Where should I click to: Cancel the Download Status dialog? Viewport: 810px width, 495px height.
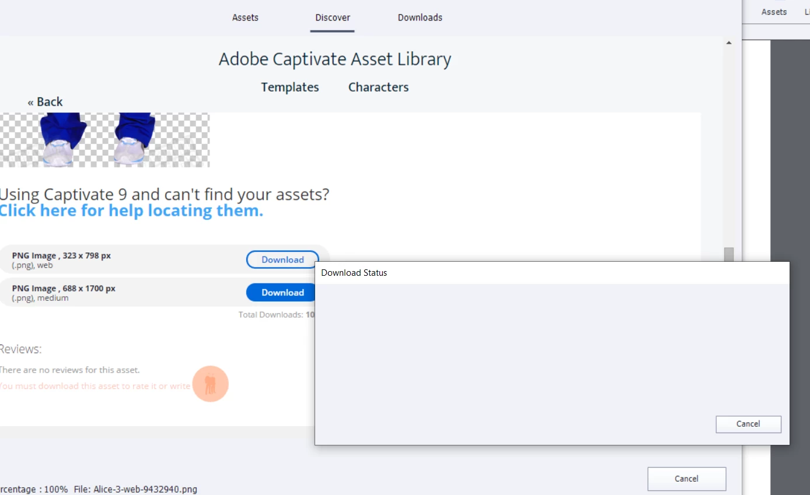pos(748,424)
